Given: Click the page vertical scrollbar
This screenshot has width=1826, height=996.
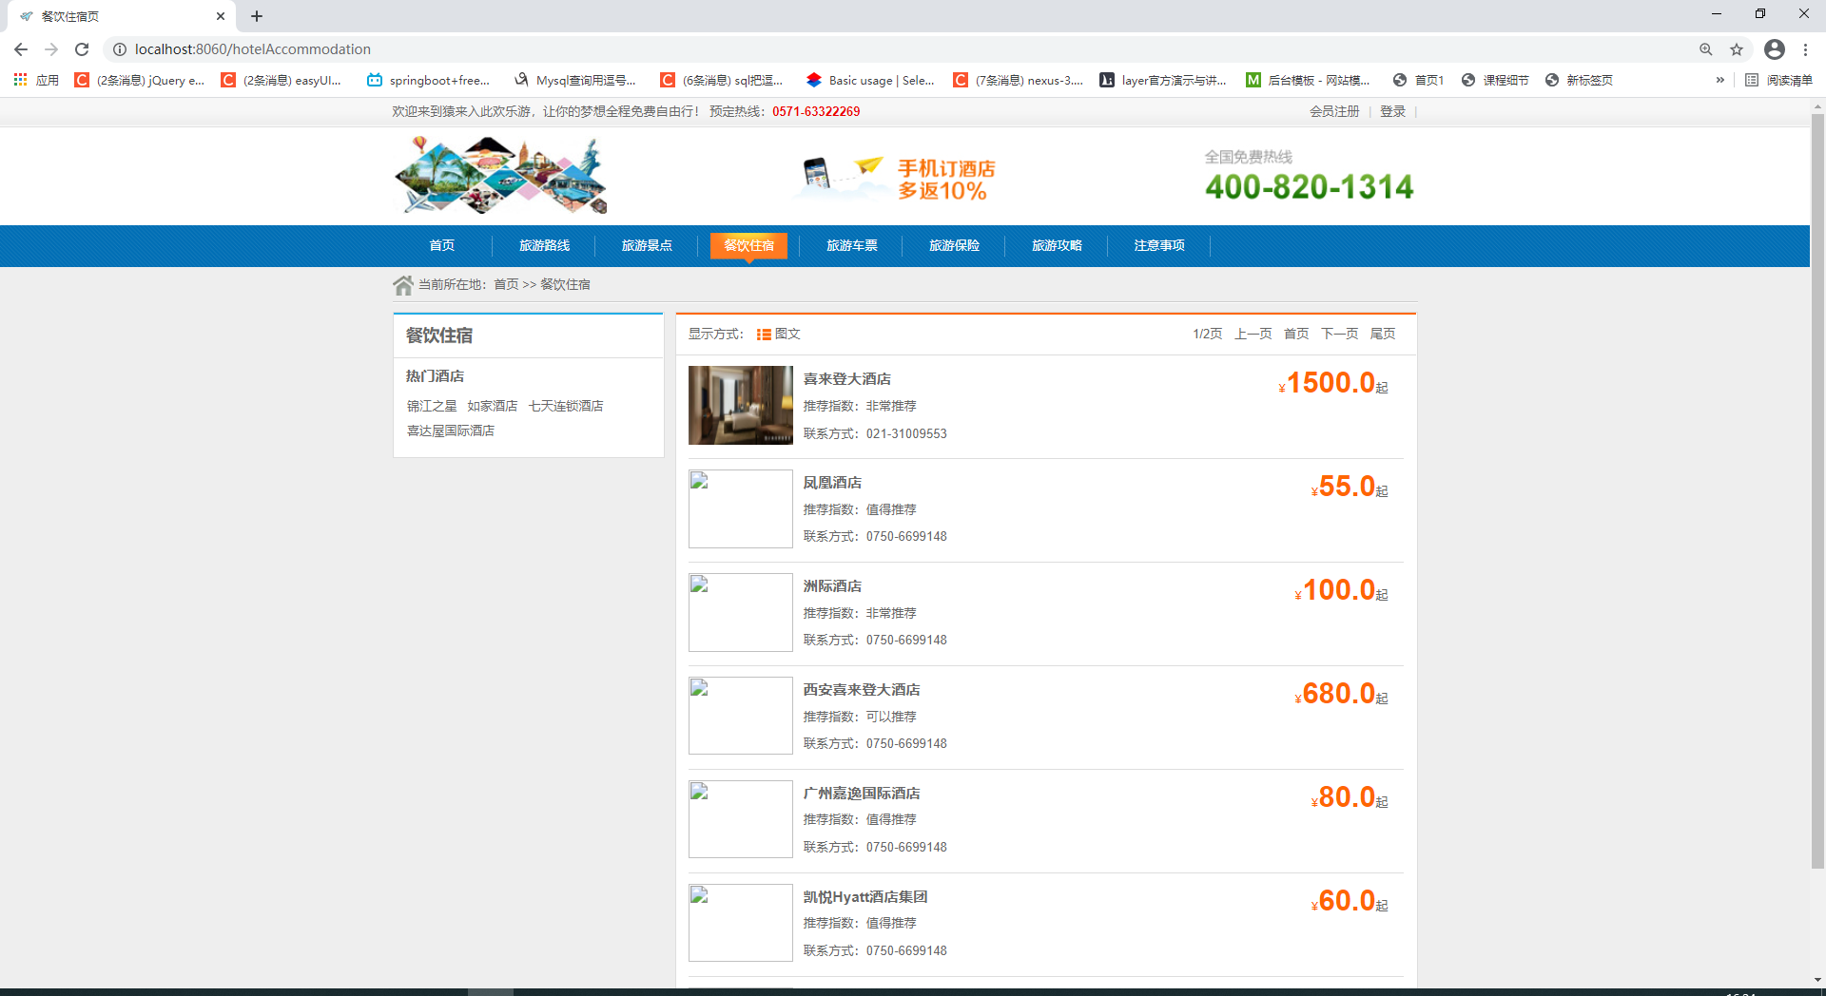Looking at the screenshot, I should 1817,489.
